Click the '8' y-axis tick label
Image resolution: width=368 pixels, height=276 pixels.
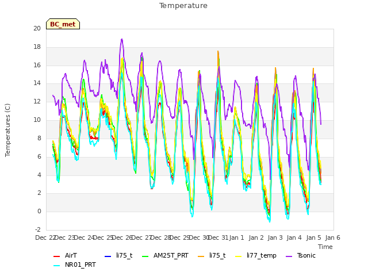click(39, 138)
